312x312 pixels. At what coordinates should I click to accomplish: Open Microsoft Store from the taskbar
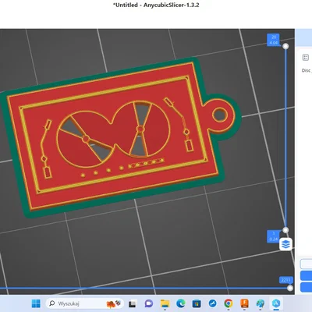click(x=197, y=303)
